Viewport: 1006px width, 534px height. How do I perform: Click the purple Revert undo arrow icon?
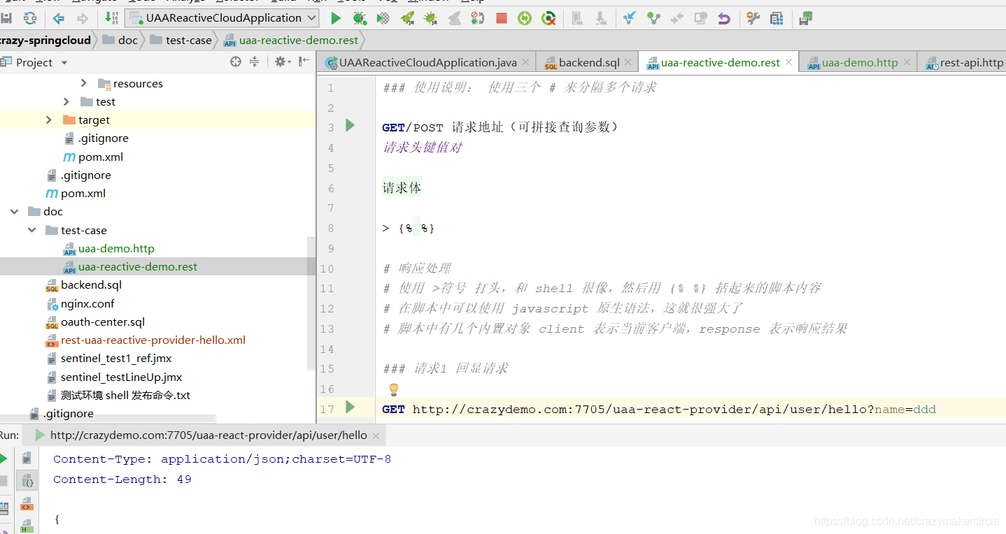[724, 18]
